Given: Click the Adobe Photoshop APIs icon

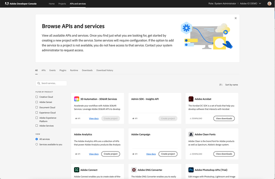Looking at the screenshot, I should point(191,170).
